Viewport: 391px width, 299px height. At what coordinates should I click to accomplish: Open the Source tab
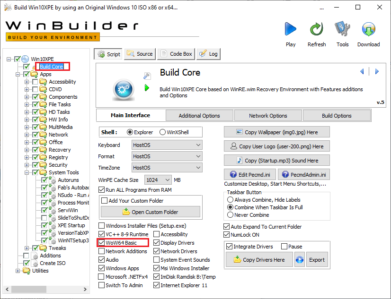(x=140, y=54)
